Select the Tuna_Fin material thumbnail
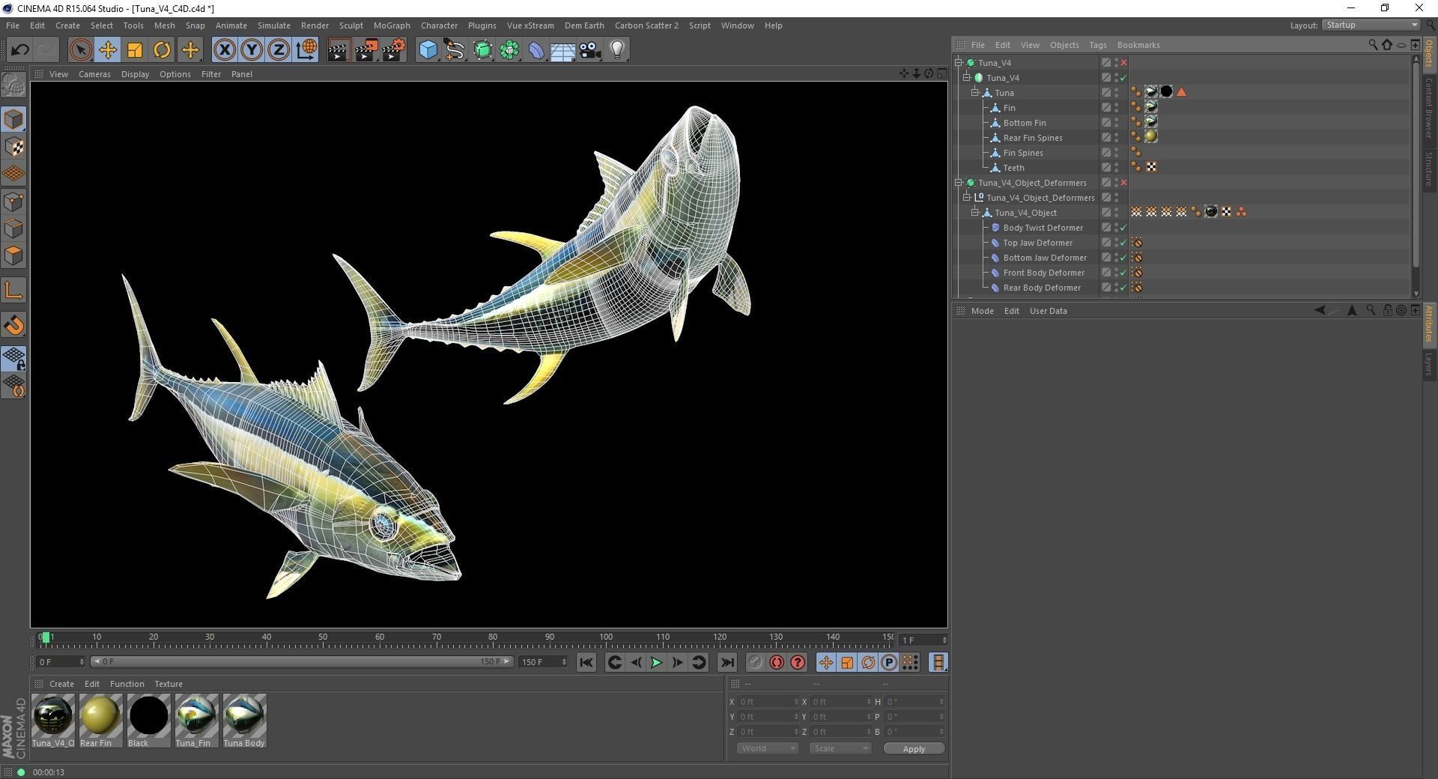This screenshot has width=1438, height=779. [x=196, y=720]
